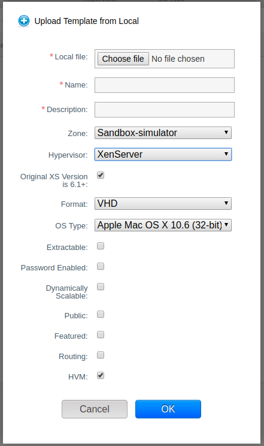264x446 pixels.
Task: Open the OS Type dropdown
Action: point(163,225)
